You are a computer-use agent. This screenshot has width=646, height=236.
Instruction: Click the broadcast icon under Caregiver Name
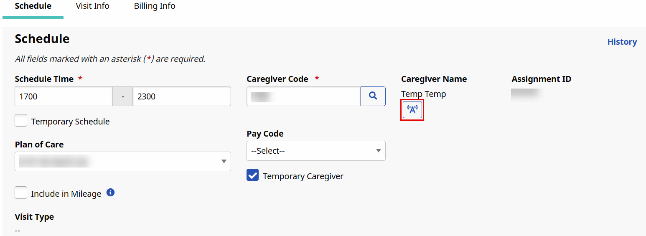point(412,110)
